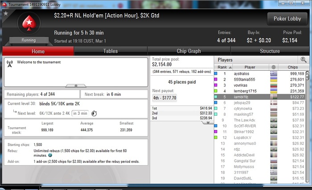Select player maxiking57 row
Screen dimensions: 312x190
260,114
